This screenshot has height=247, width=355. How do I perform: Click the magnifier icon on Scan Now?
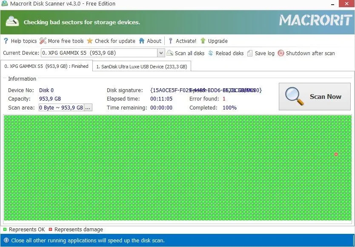pyautogui.click(x=294, y=96)
